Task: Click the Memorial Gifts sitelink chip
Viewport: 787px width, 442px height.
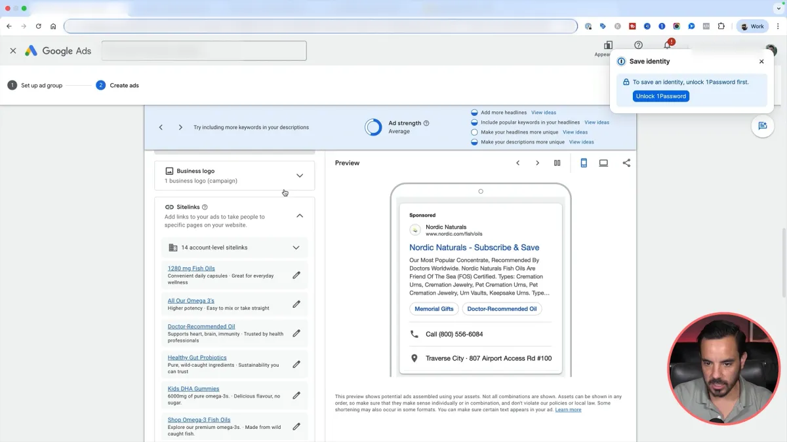Action: click(x=434, y=309)
